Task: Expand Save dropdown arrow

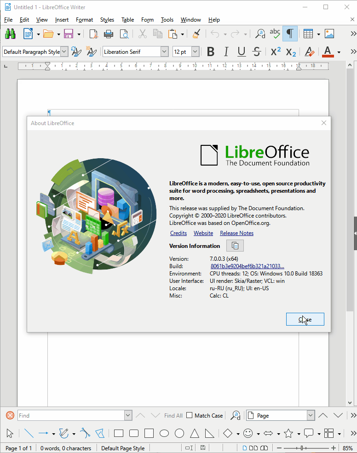Action: pos(79,34)
